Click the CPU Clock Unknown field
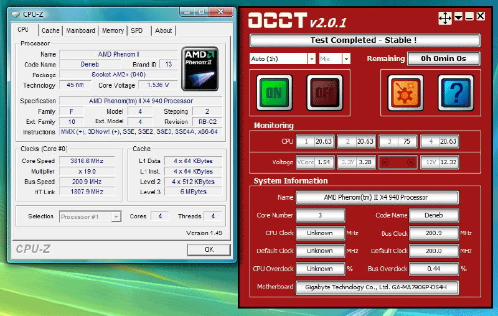 (320, 233)
